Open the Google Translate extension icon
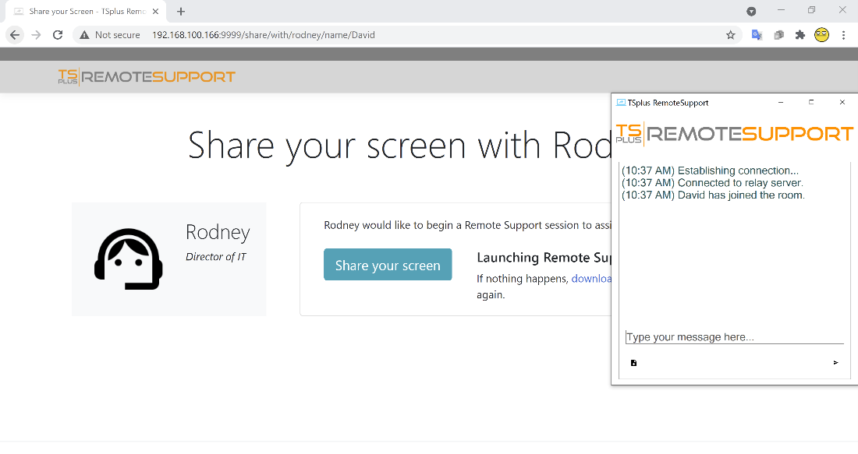Viewport: 858px width, 454px height. 757,35
